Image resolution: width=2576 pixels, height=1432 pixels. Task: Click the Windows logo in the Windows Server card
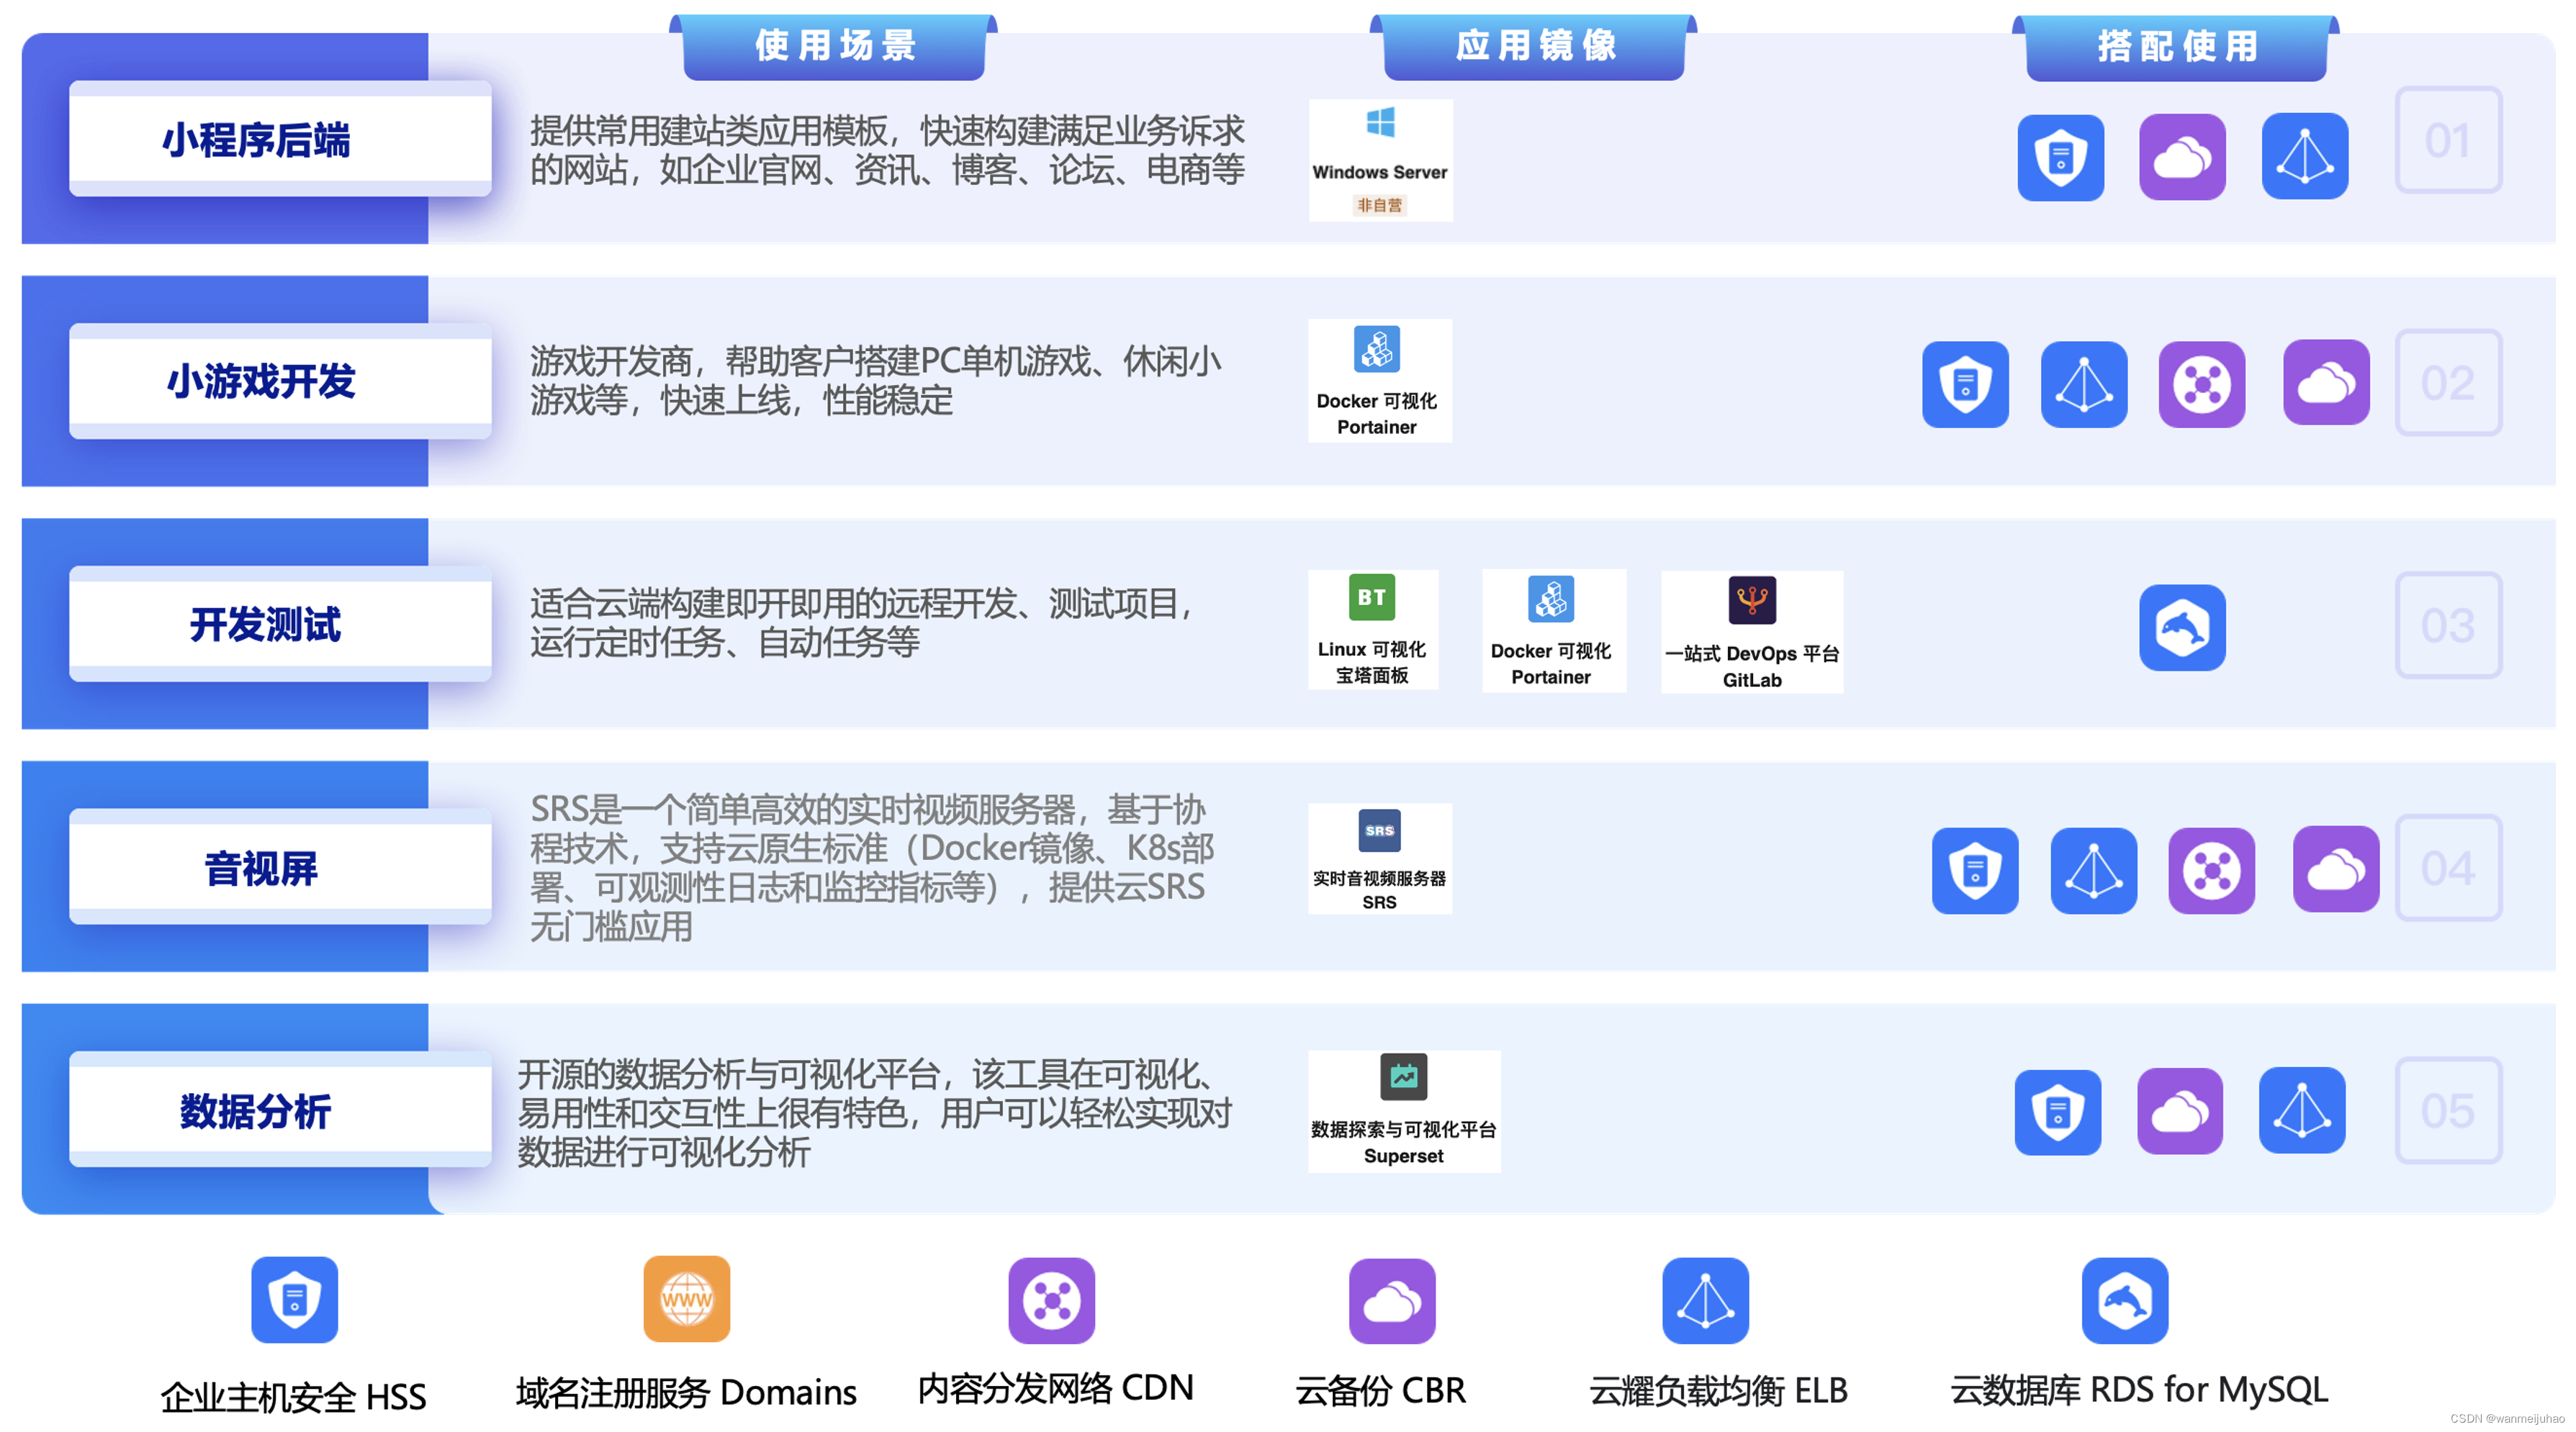click(1381, 123)
